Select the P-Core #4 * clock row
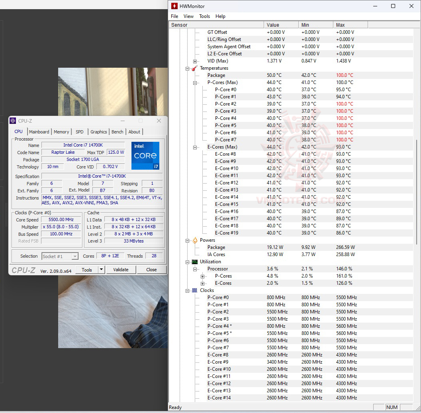This screenshot has width=421, height=413. (310, 326)
